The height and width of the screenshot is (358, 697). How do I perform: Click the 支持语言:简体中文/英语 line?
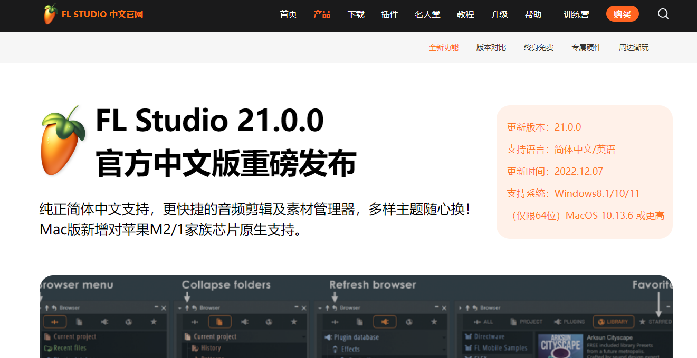[x=561, y=149]
